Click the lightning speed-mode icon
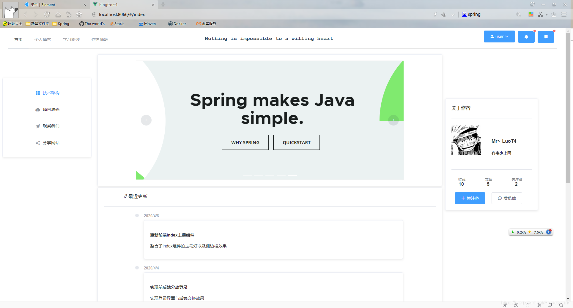The height and width of the screenshot is (308, 573). [435, 15]
